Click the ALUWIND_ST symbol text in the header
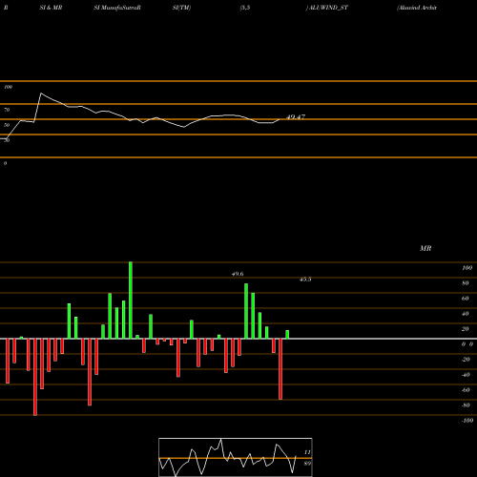Image resolution: width=477 pixels, height=477 pixels. pos(328,8)
